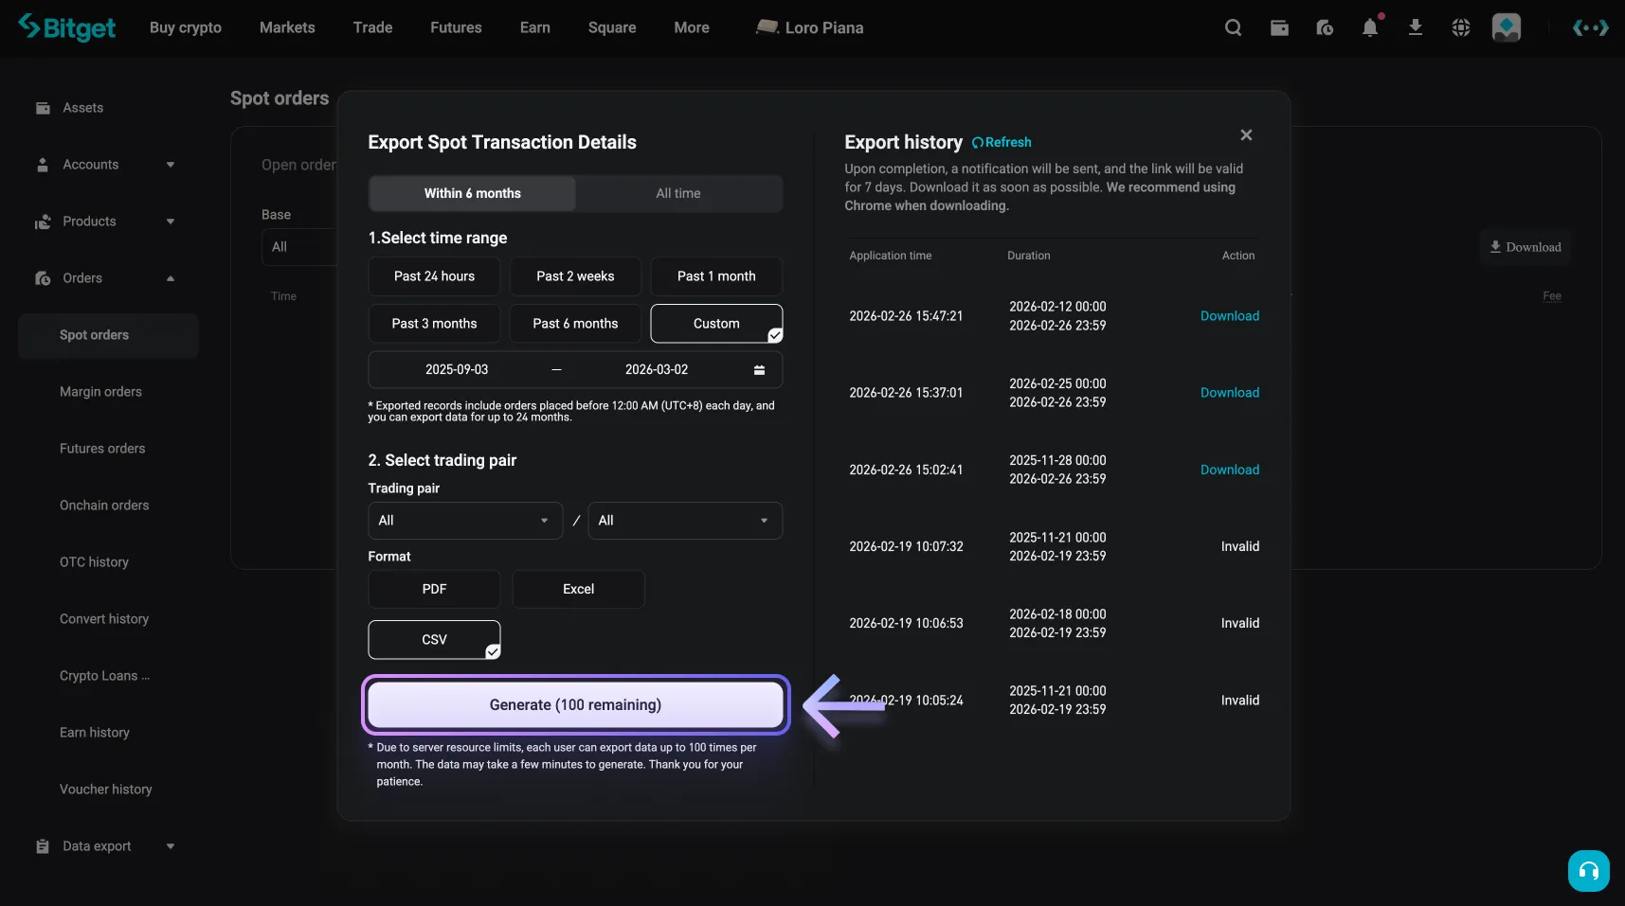1625x906 pixels.
Task: Switch to the All time tab
Action: click(678, 193)
